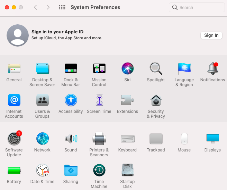
Task: Open Internet Accounts pane
Action: [x=14, y=100]
